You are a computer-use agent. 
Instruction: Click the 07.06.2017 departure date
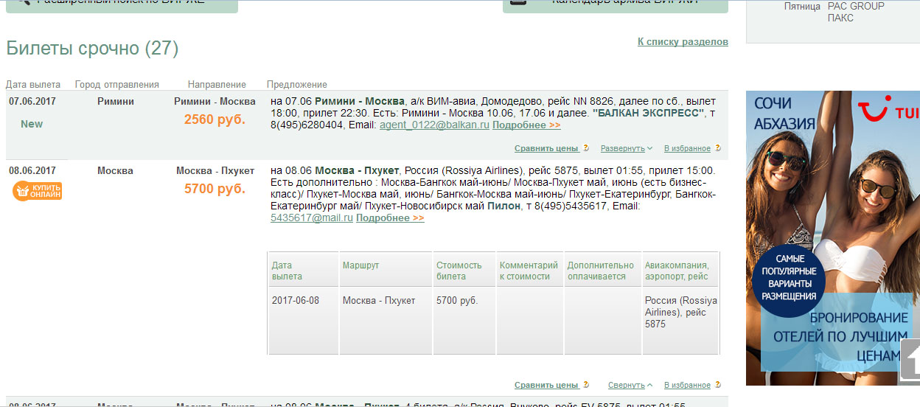coord(32,101)
